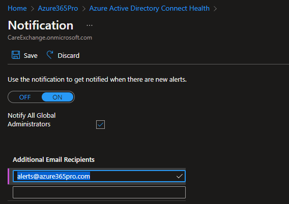The height and width of the screenshot is (204, 289).
Task: Click the alerts@azure365pro.com email field
Action: 99,177
